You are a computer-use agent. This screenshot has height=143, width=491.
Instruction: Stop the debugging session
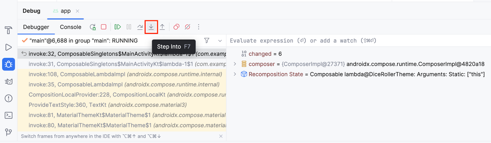pyautogui.click(x=104, y=27)
